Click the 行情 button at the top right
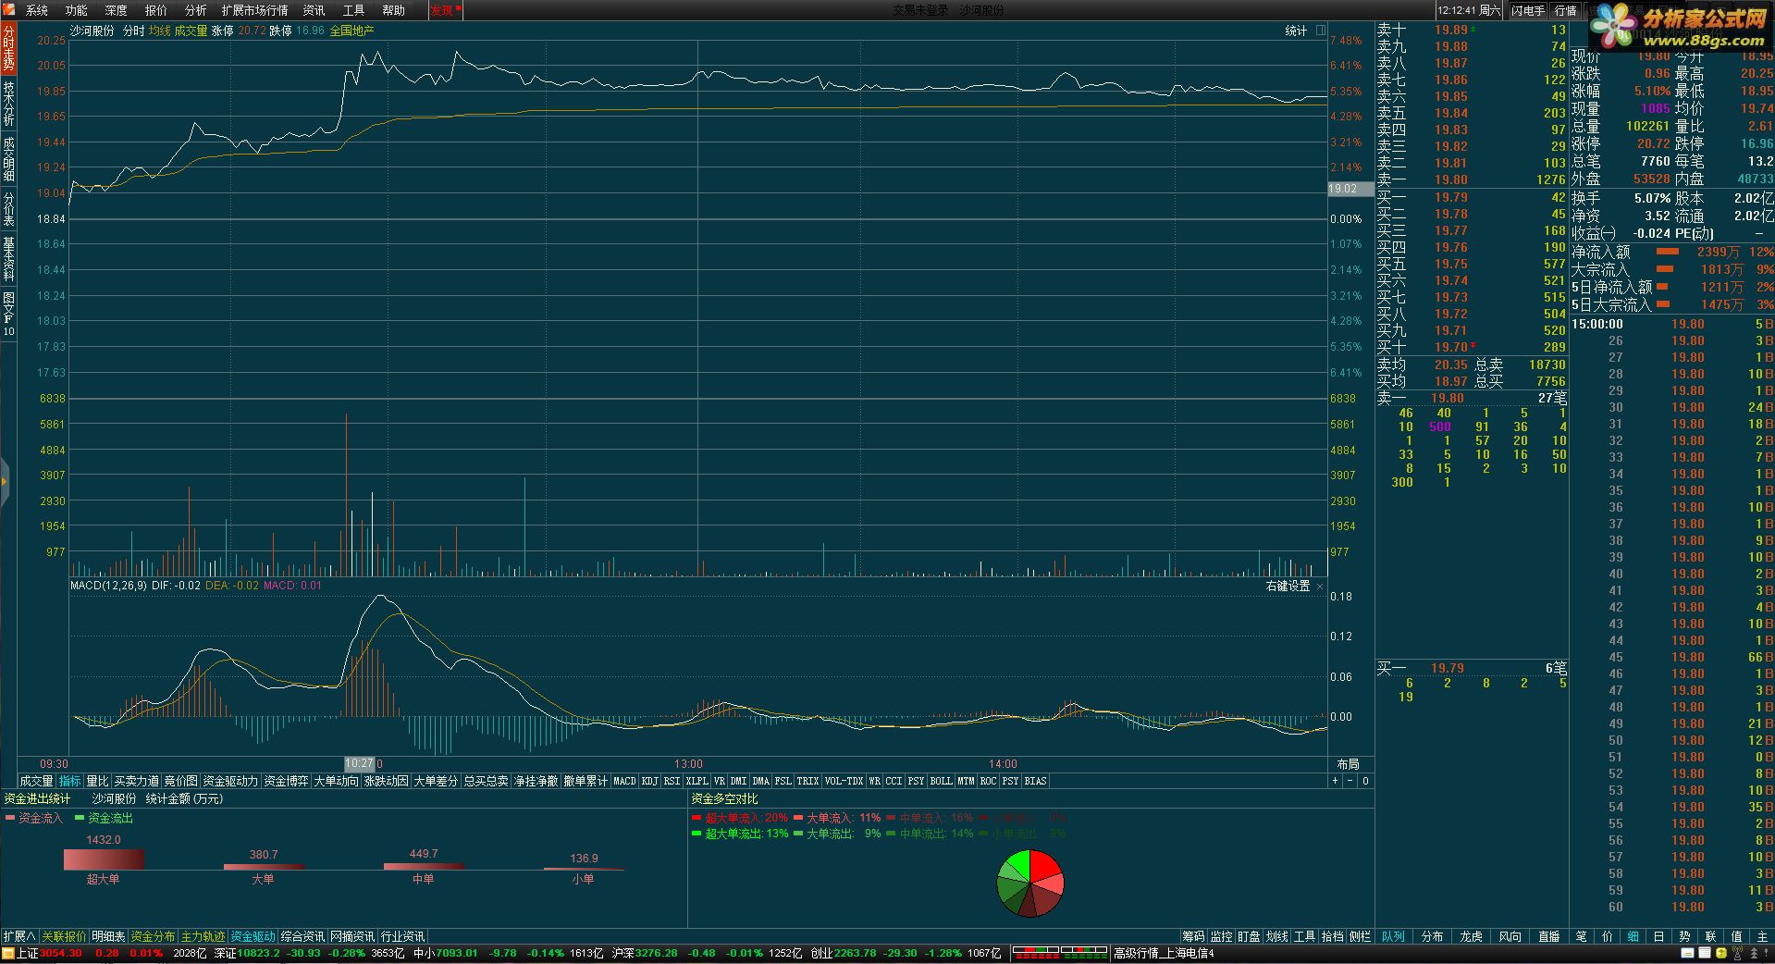Image resolution: width=1775 pixels, height=964 pixels. pos(1566,10)
